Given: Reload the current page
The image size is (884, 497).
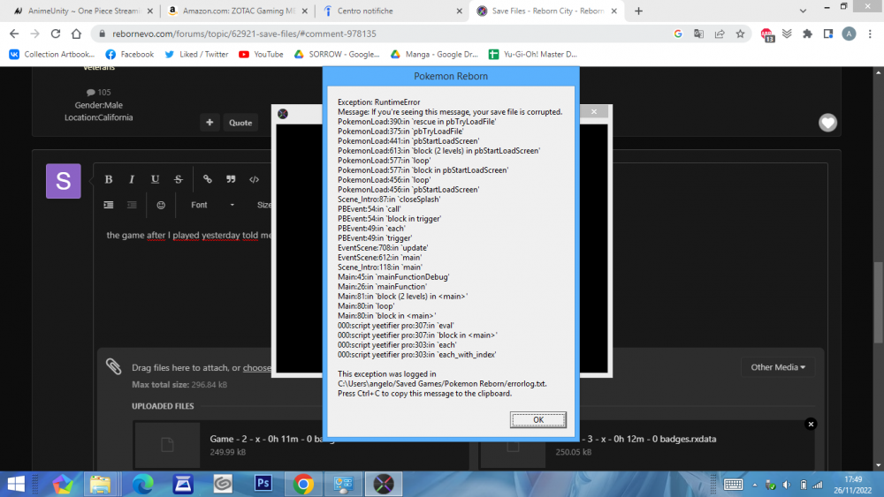Looking at the screenshot, I should point(55,34).
